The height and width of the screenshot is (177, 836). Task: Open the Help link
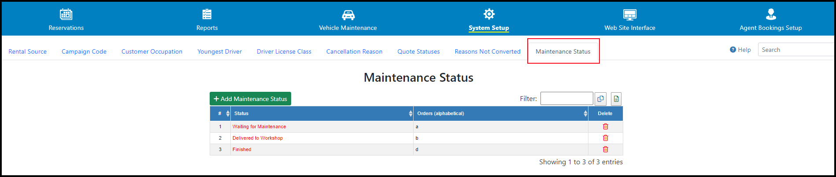pos(740,50)
